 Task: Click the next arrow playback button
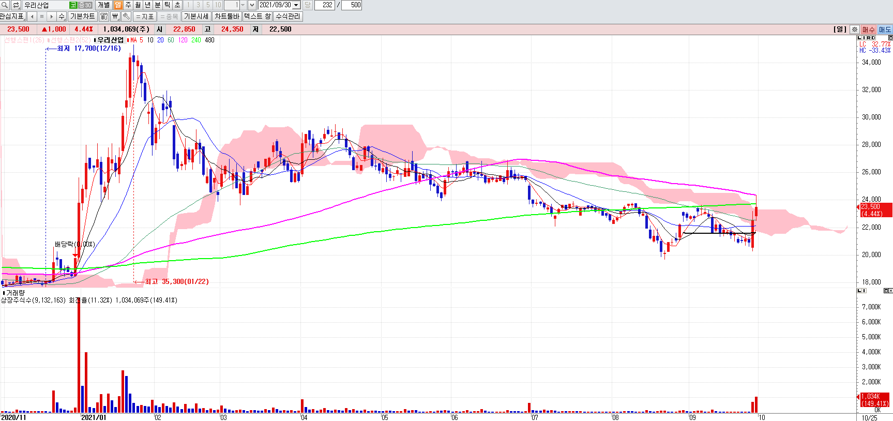point(52,17)
